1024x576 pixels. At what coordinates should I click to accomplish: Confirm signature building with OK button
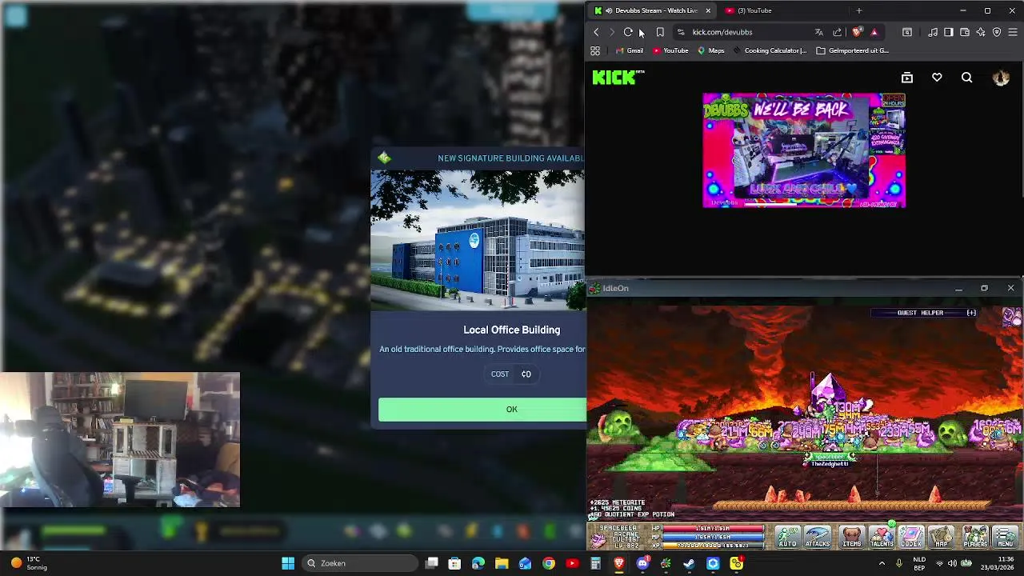482,410
